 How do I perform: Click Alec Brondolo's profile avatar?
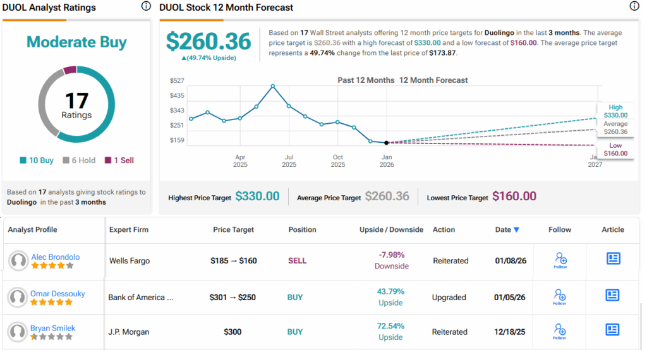pyautogui.click(x=18, y=261)
